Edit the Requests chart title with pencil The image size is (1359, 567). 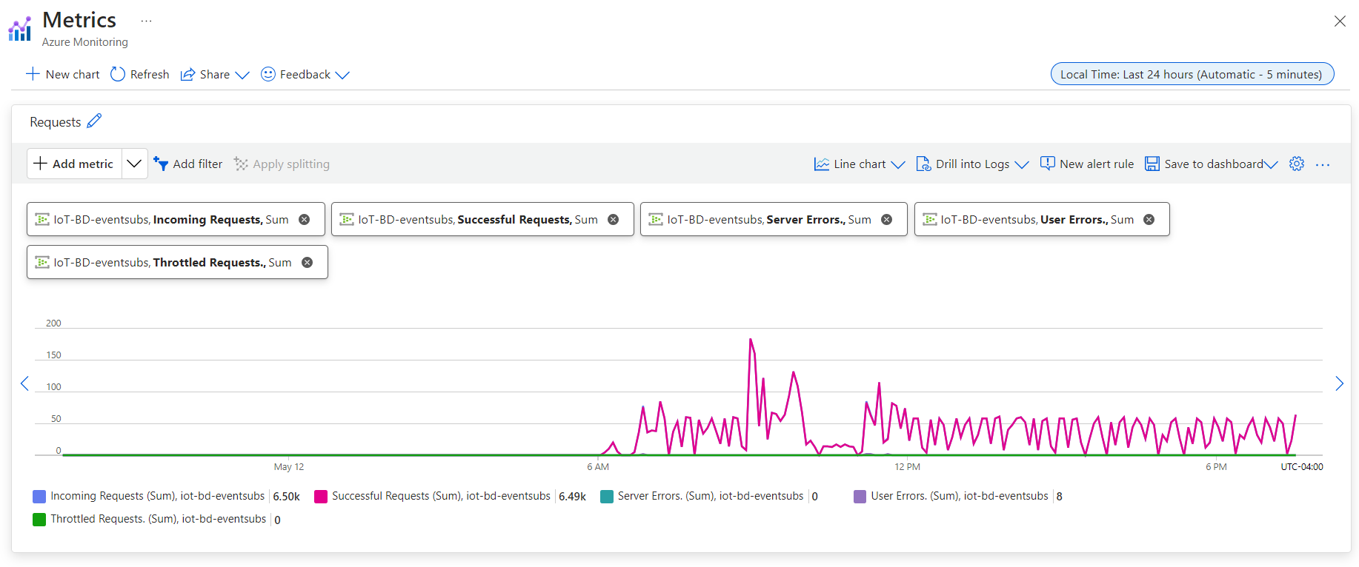[x=94, y=121]
